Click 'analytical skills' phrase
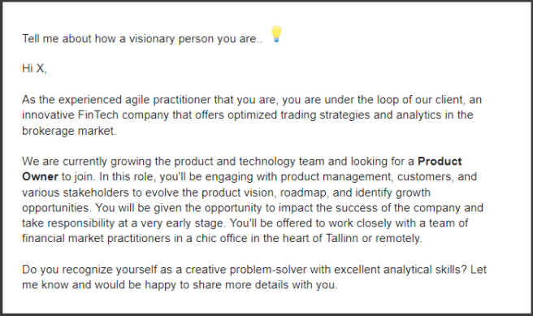Viewport: 533px width, 316px height. pyautogui.click(x=422, y=270)
